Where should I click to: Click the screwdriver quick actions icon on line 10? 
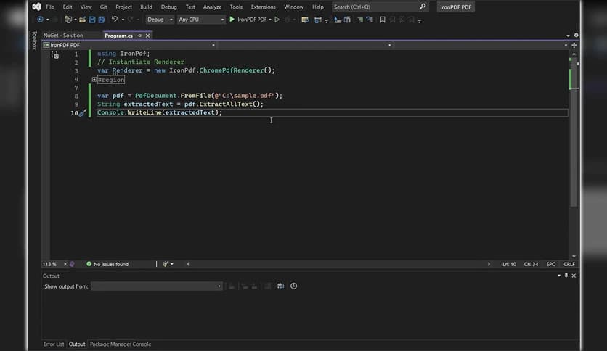coord(82,113)
